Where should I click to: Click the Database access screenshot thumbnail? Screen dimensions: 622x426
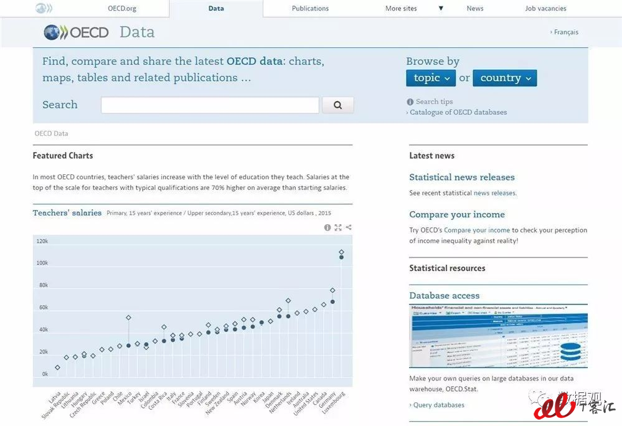pos(498,336)
